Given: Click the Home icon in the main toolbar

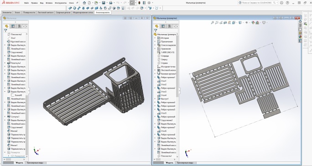Looking at the screenshot, I should point(84,3).
